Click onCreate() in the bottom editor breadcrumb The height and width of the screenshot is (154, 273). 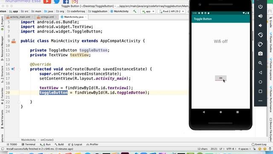coord(47,140)
